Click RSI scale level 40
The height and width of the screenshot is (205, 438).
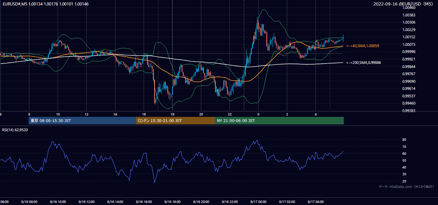[x=404, y=167]
